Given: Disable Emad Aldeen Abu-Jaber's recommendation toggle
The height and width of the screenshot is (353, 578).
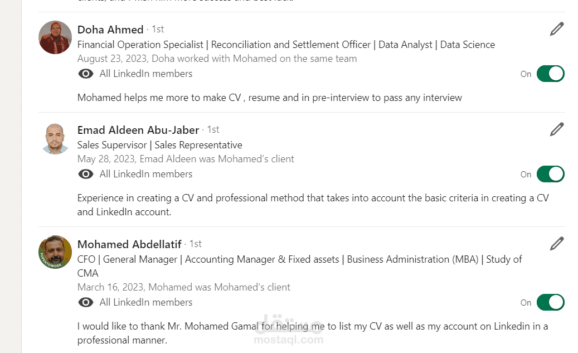Looking at the screenshot, I should pos(550,174).
